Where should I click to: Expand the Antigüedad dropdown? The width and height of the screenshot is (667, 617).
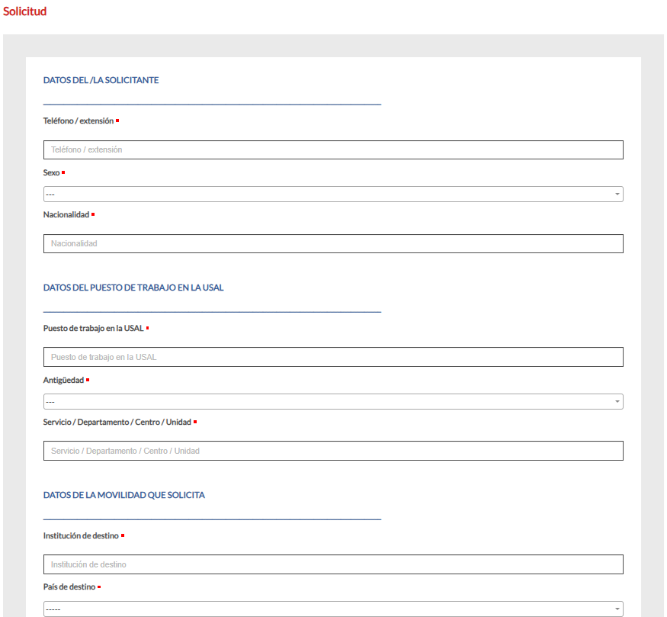click(333, 402)
